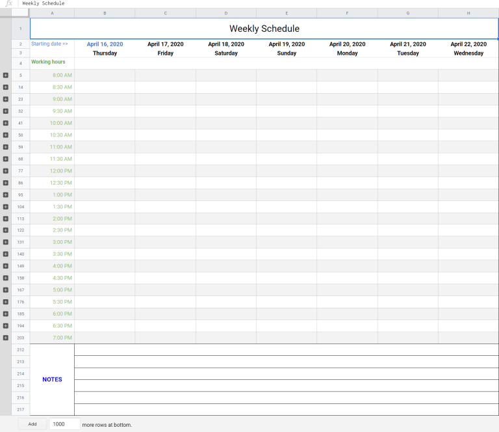Viewport: 499px width, 432px height.
Task: Expand the row group at 2:30 PM
Action: (6, 230)
